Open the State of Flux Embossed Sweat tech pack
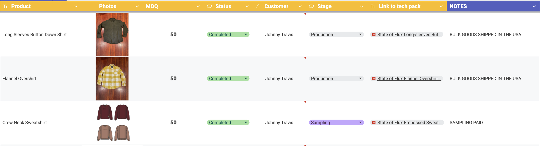 (409, 123)
